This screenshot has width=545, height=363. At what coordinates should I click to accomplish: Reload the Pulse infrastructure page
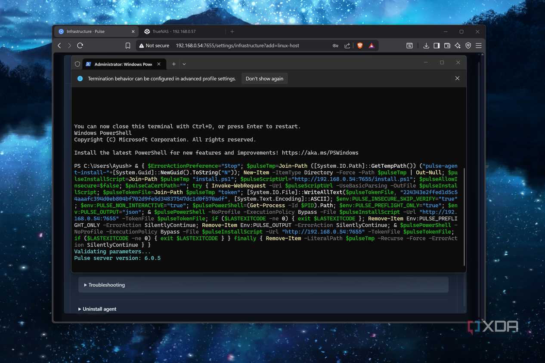(x=80, y=46)
